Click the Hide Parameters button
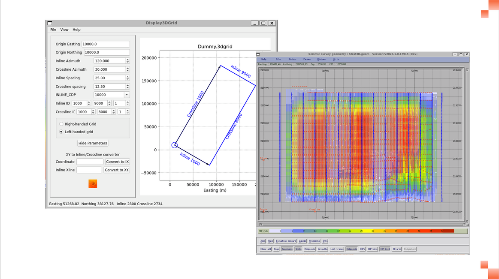Screen dimensions: 499x279 coord(93,143)
